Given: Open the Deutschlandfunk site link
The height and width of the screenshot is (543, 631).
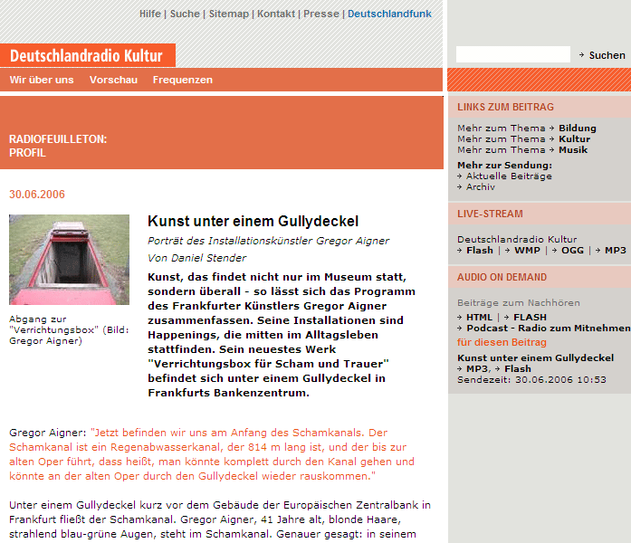Looking at the screenshot, I should pyautogui.click(x=389, y=14).
